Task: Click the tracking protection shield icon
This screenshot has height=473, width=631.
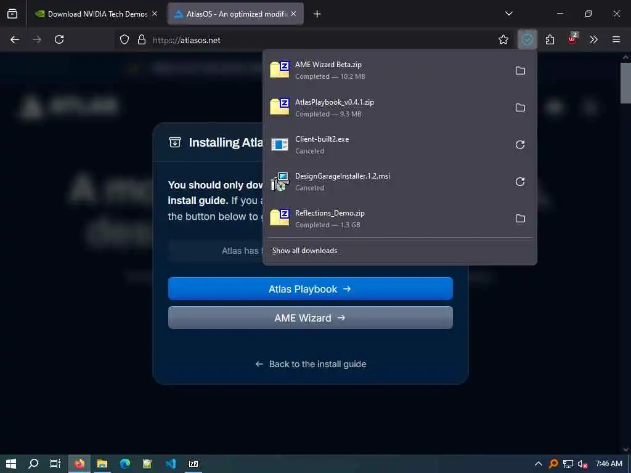Action: click(x=124, y=39)
